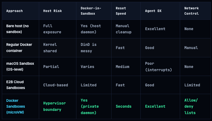This screenshot has width=212, height=121.
Task: Click the E2B Cloud Sandboxes row label
Action: coord(15,85)
